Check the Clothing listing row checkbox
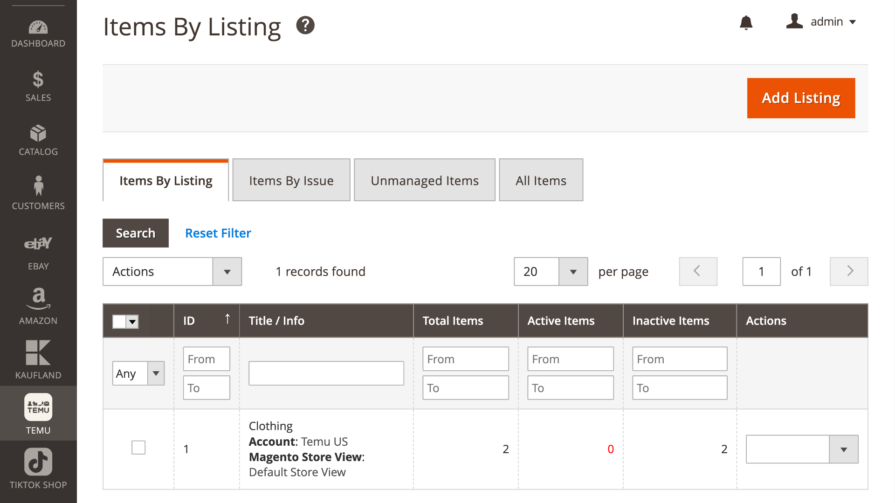 [x=138, y=448]
